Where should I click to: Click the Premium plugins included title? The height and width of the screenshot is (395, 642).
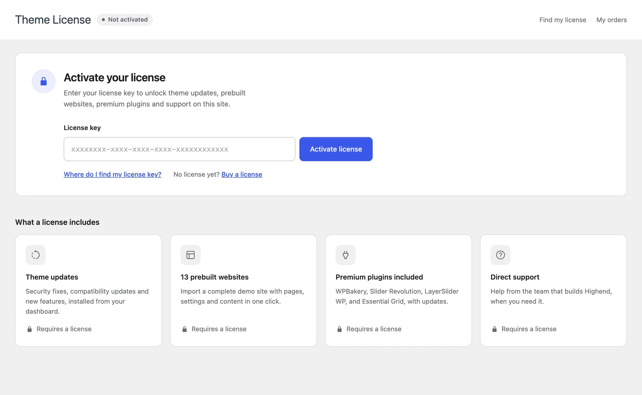379,277
